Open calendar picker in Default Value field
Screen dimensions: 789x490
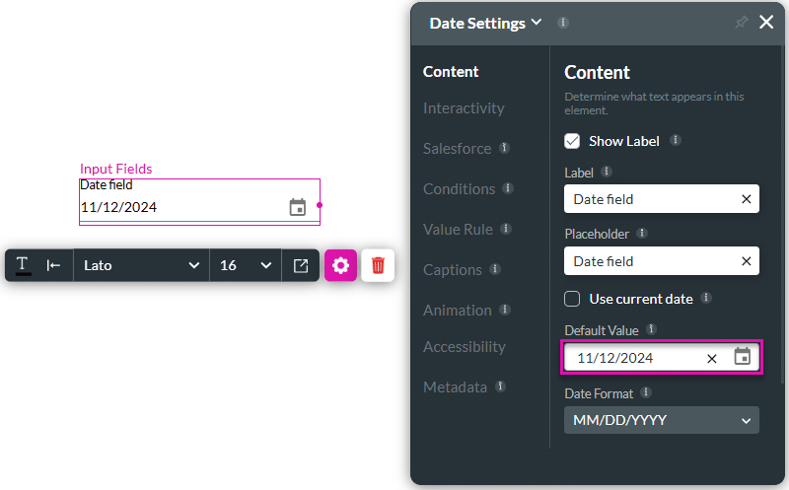click(743, 357)
